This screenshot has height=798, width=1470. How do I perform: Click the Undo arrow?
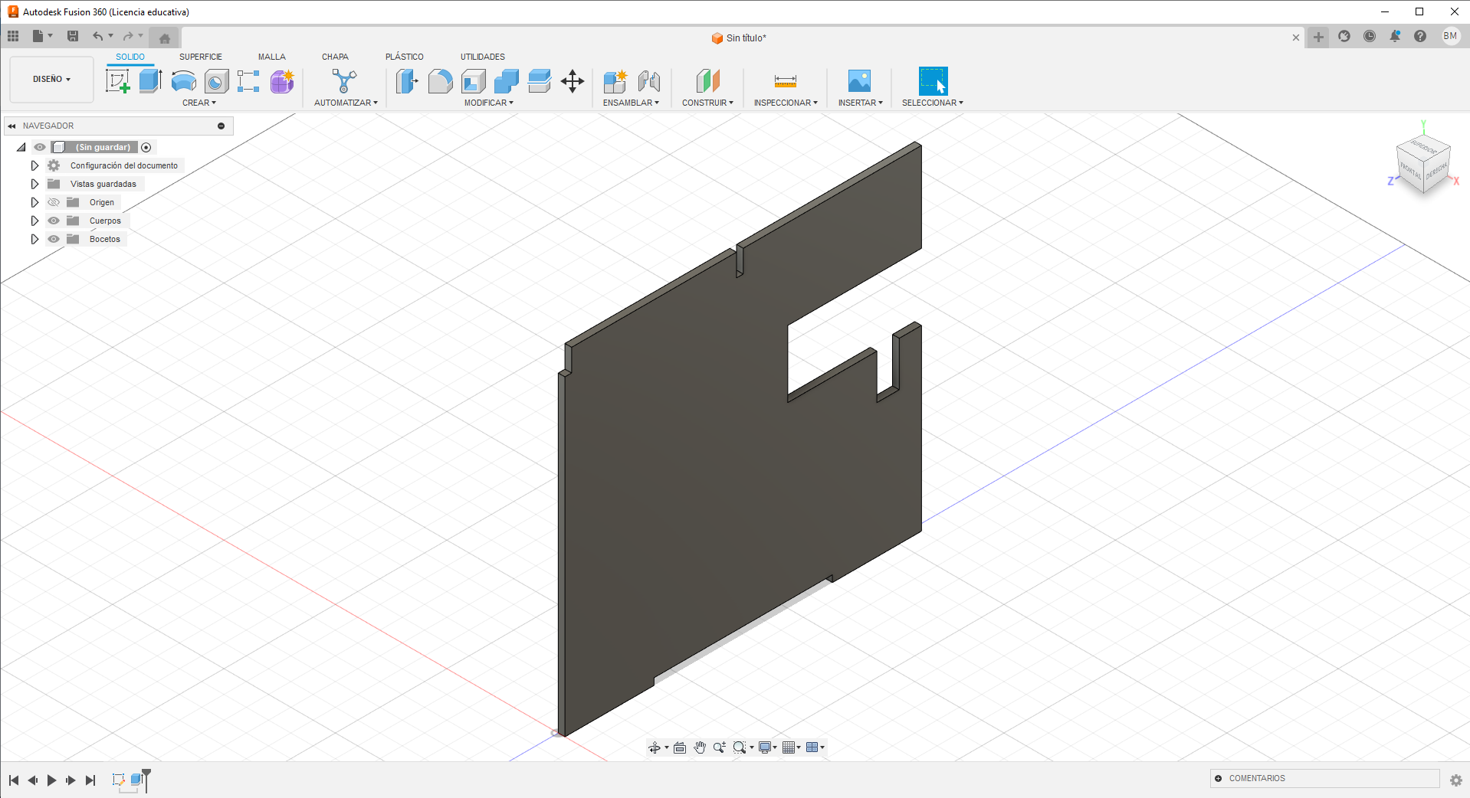pyautogui.click(x=97, y=36)
